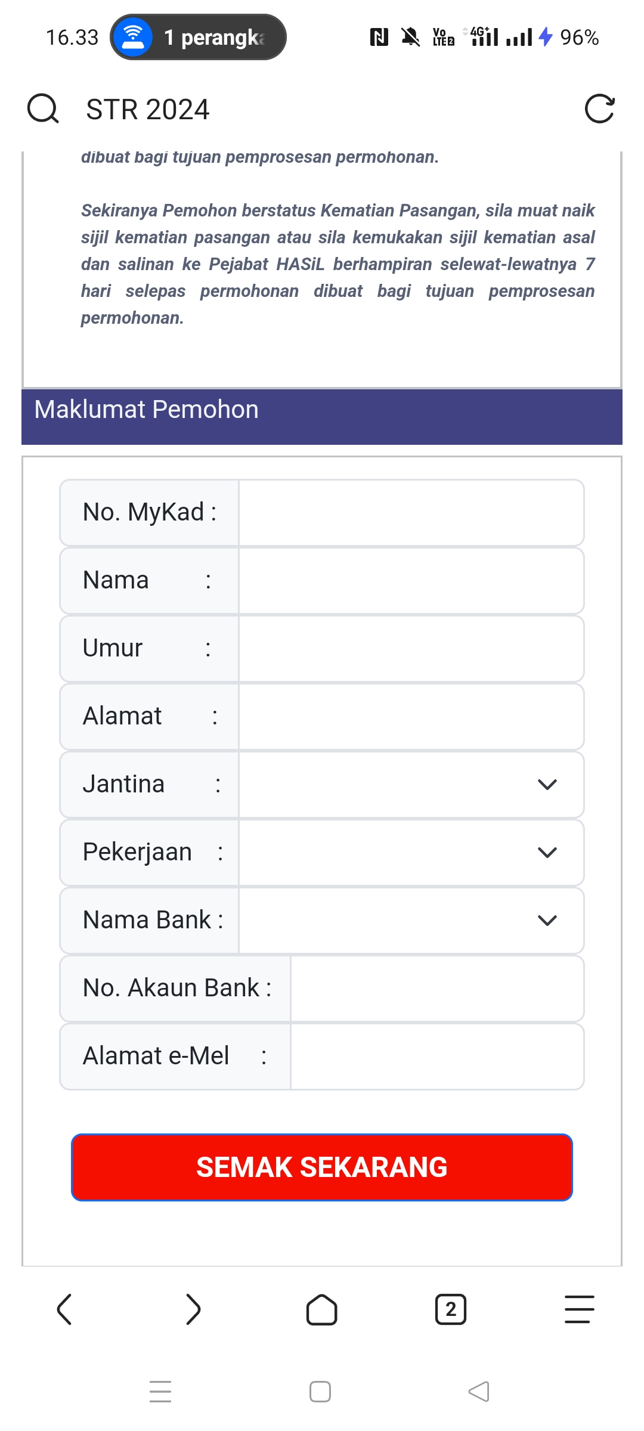The image size is (644, 1431).
Task: Show the open tabs switcher
Action: [451, 1310]
